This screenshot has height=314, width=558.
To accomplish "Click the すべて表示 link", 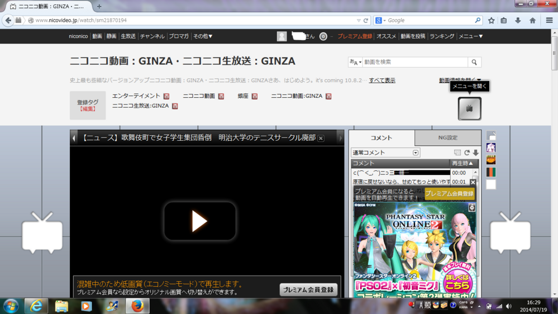I will pyautogui.click(x=382, y=80).
